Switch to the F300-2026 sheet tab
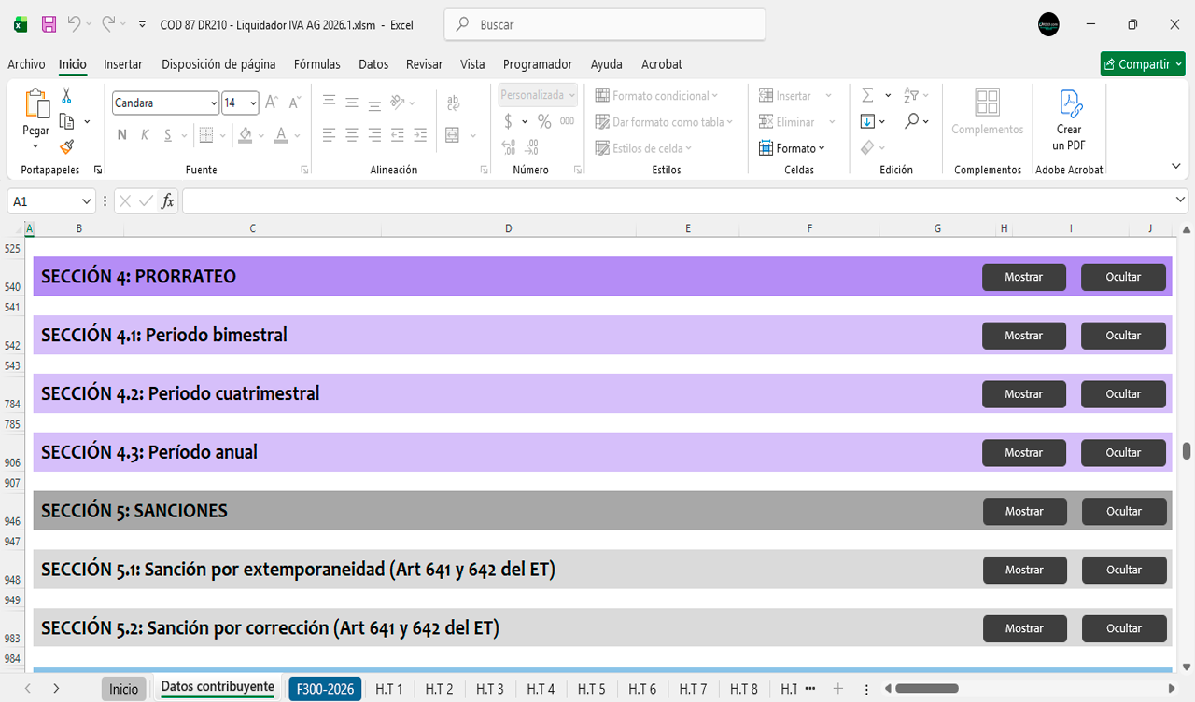The width and height of the screenshot is (1195, 702). (325, 689)
